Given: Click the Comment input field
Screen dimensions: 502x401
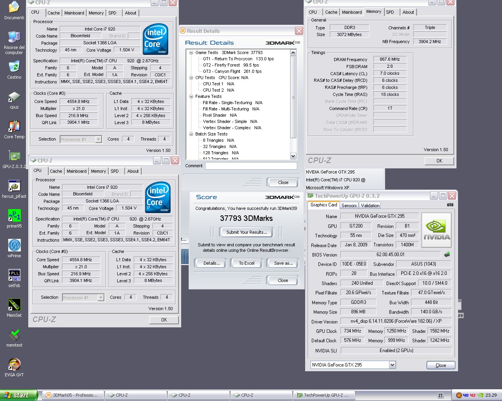Looking at the screenshot, I should [251, 166].
